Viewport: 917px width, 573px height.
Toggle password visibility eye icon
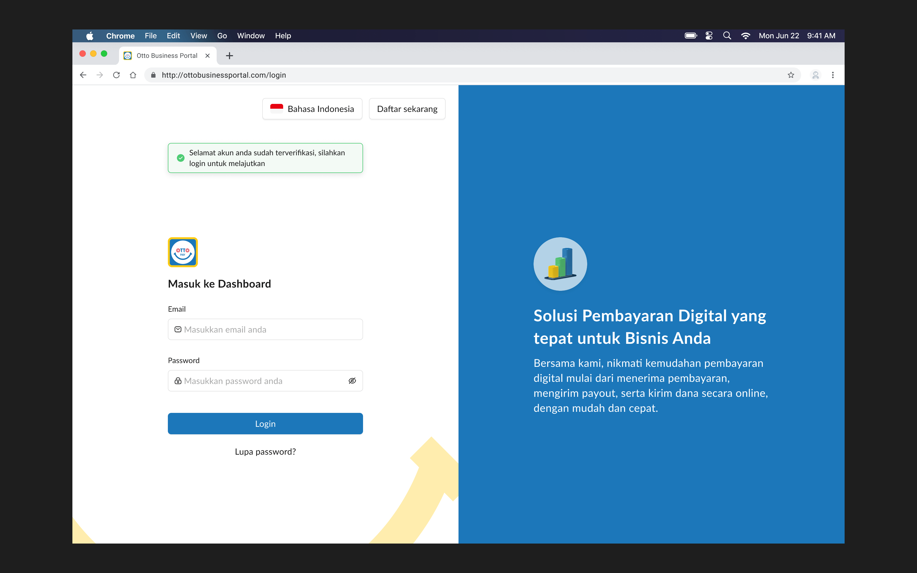tap(352, 380)
